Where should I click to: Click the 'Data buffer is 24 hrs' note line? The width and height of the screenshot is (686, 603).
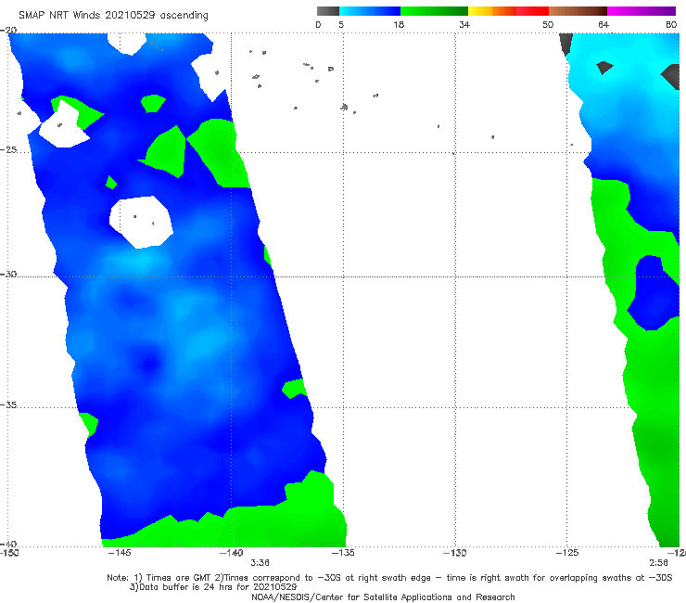click(213, 587)
